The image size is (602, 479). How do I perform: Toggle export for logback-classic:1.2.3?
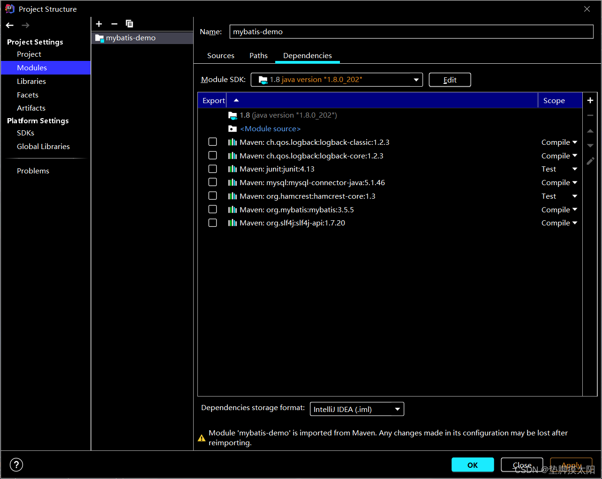[212, 141]
